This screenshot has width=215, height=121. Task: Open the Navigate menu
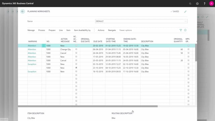point(112,30)
